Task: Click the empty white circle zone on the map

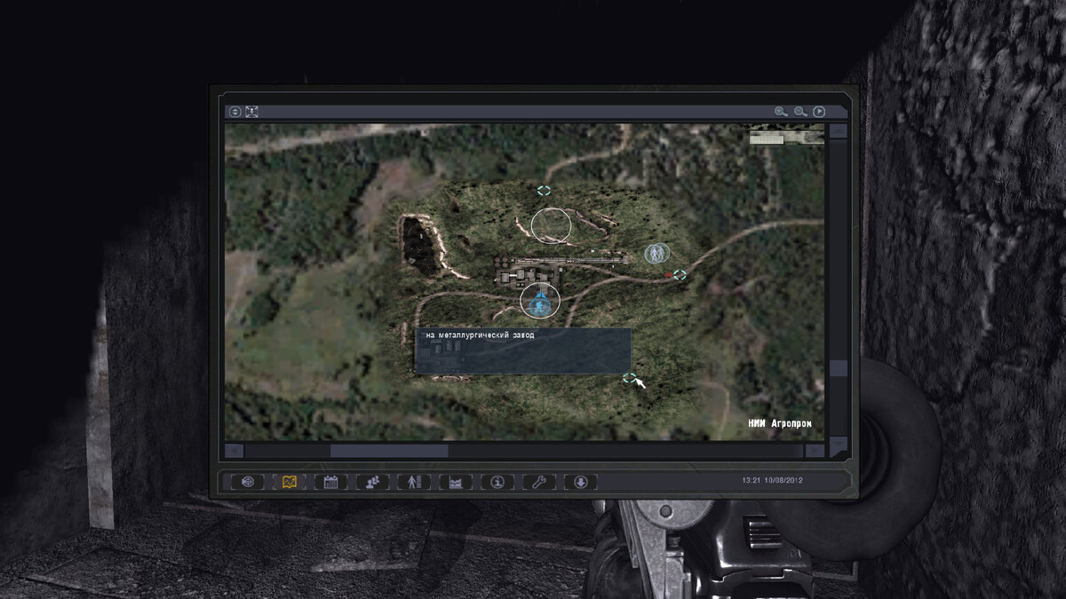Action: pos(551,225)
